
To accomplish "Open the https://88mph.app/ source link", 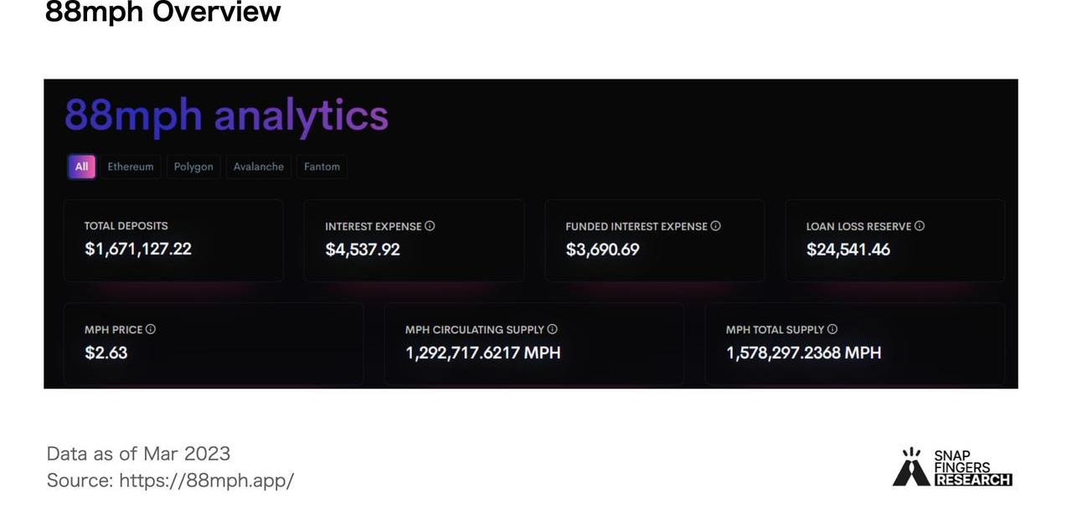I will coord(206,481).
